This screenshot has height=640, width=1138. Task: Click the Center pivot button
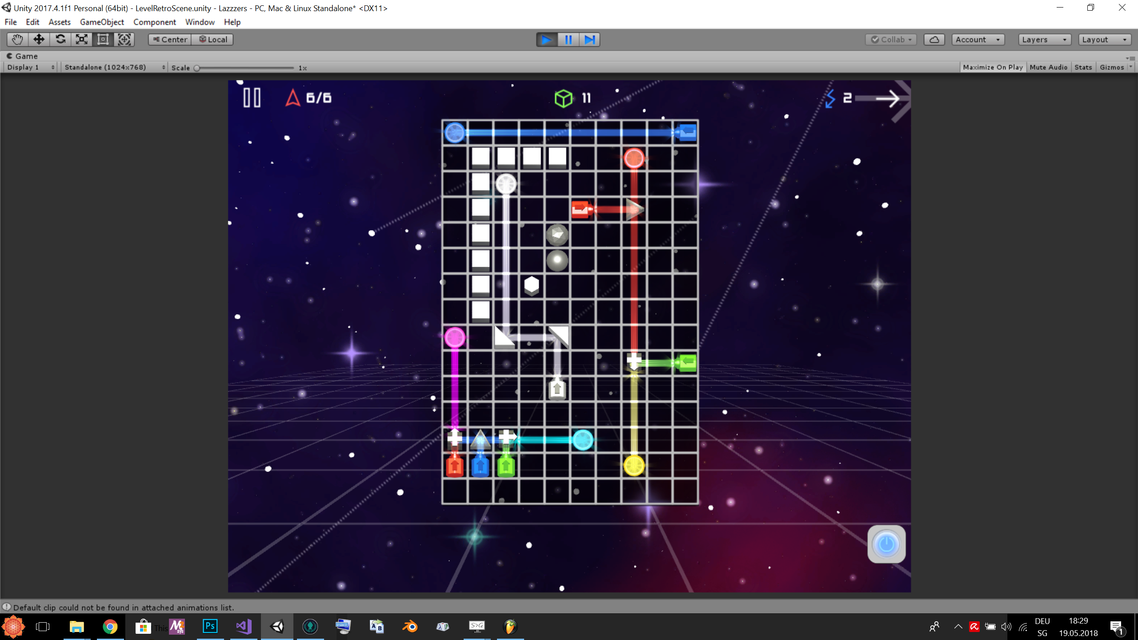(x=170, y=40)
